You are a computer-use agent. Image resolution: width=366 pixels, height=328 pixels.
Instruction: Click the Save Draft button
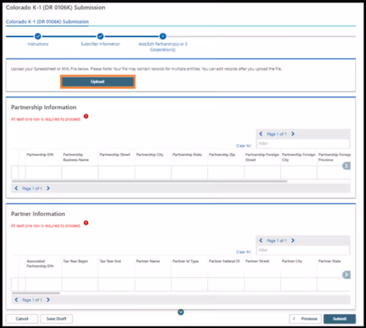coord(56,318)
